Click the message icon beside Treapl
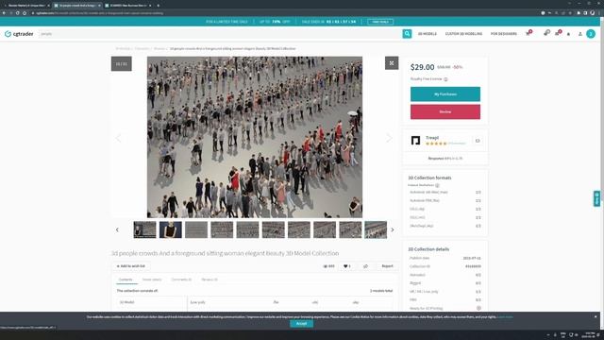Screen dimensions: 604x340 tap(478, 141)
